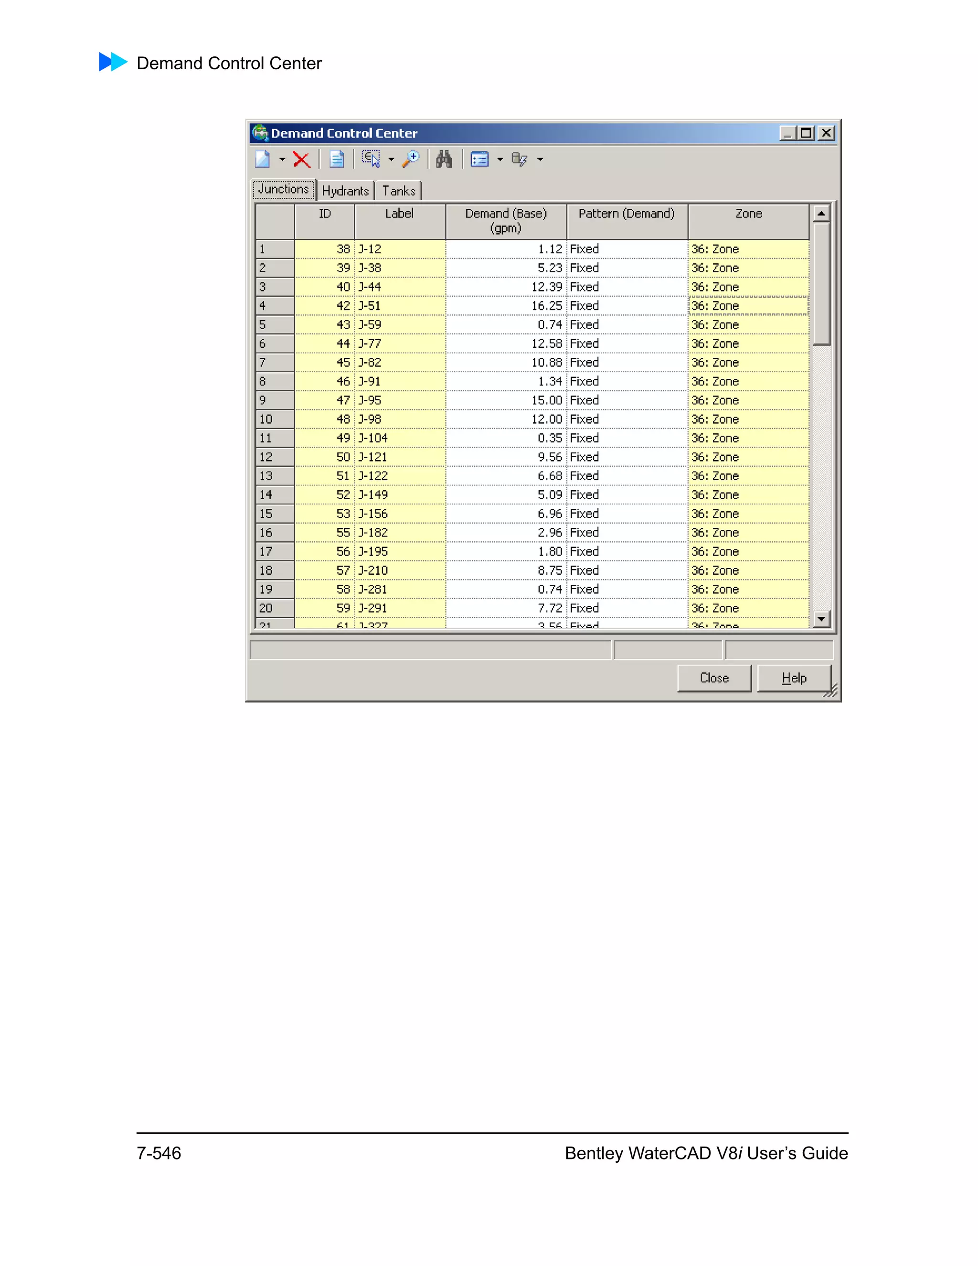Switch to the Junctions tab
This screenshot has height=1266, width=978.
pyautogui.click(x=284, y=190)
